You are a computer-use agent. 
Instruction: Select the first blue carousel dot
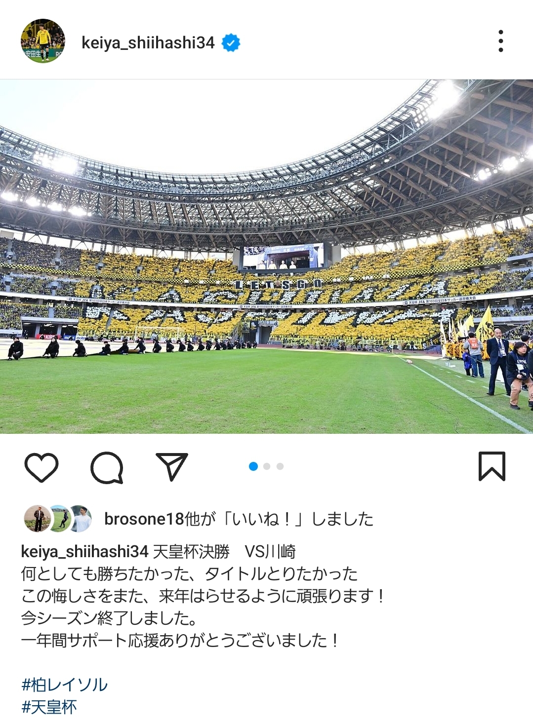point(253,466)
